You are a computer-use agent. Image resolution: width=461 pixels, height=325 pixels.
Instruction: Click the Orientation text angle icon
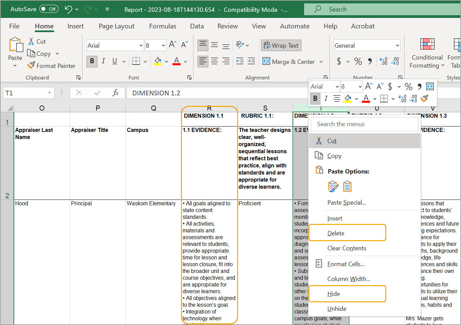pos(240,45)
